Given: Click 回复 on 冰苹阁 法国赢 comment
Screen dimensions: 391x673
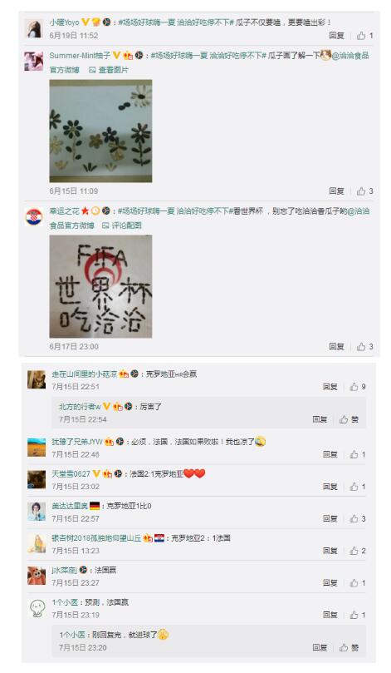Looking at the screenshot, I should (330, 583).
